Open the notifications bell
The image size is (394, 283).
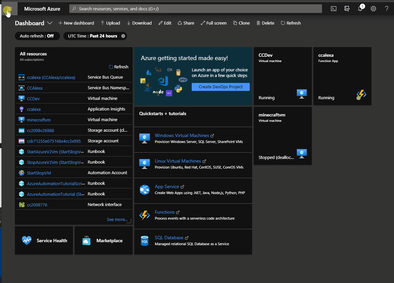360,9
